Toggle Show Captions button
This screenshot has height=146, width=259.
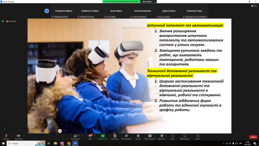pos(150,137)
